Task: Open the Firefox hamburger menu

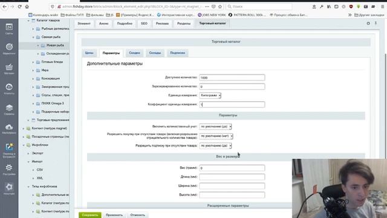Action: coord(383,7)
